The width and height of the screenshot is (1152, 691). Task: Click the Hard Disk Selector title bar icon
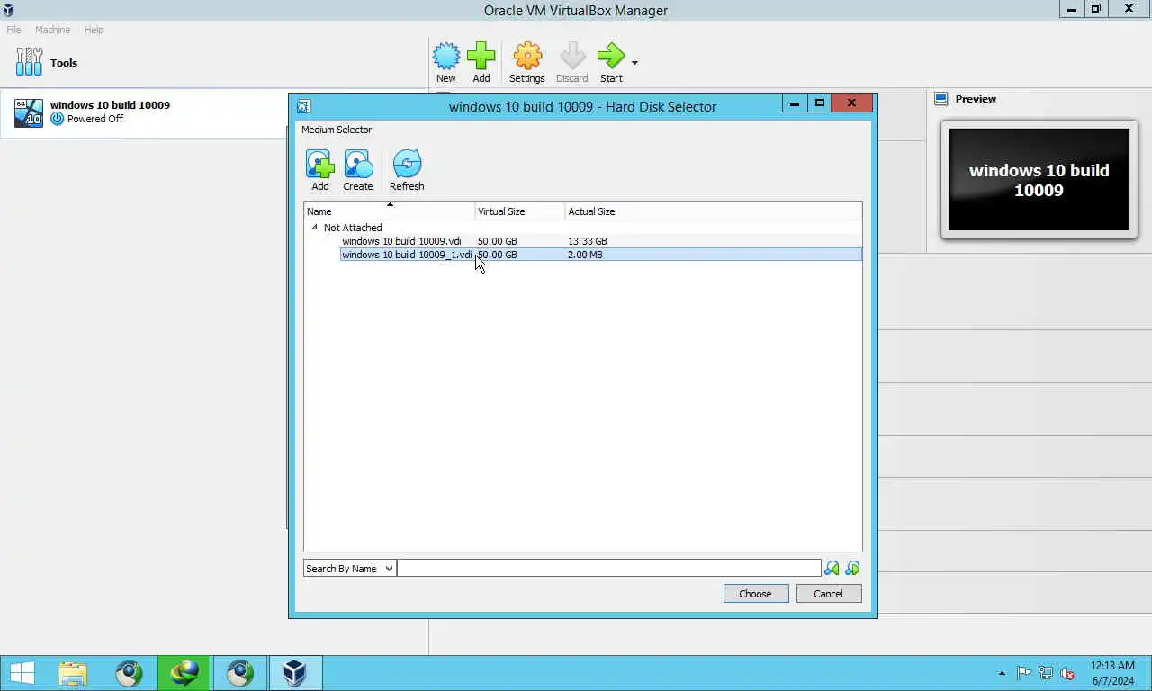[303, 106]
